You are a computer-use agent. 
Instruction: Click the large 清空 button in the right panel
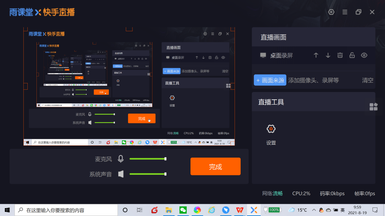coord(368,80)
